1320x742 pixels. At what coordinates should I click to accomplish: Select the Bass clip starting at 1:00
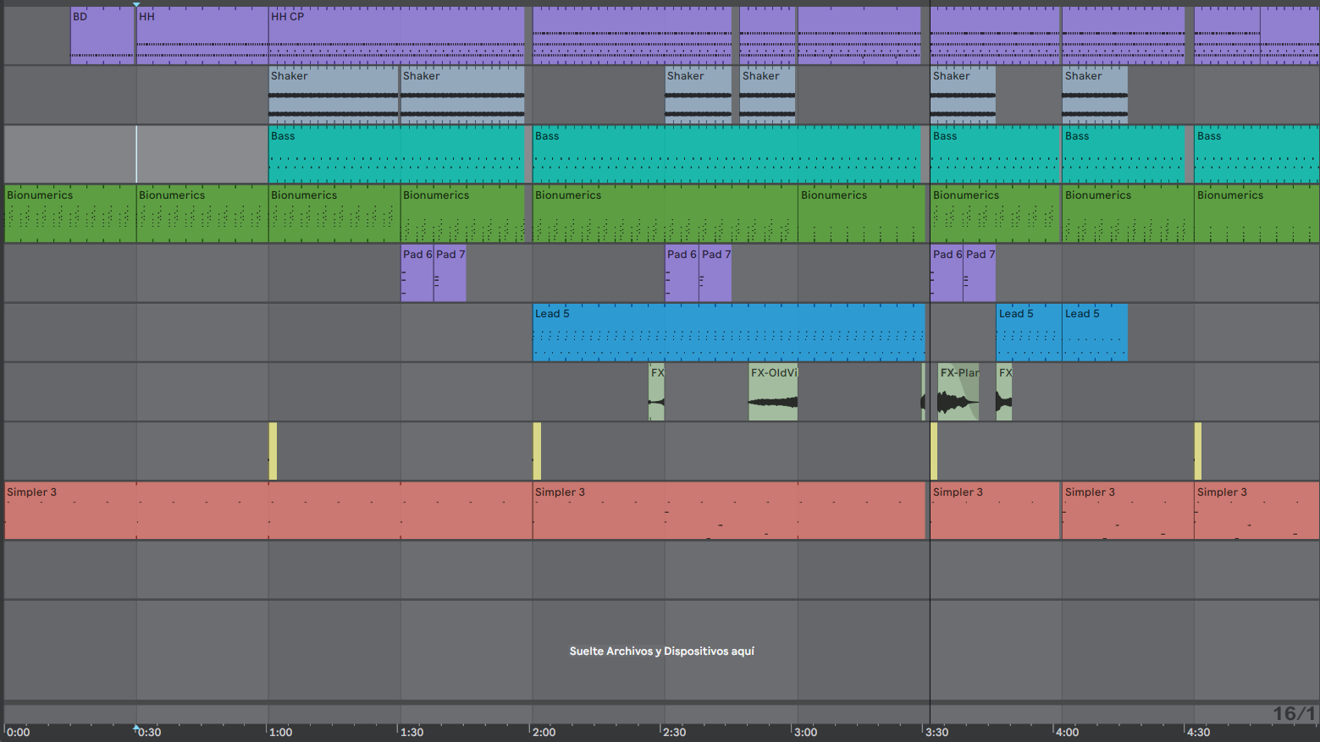tap(396, 155)
